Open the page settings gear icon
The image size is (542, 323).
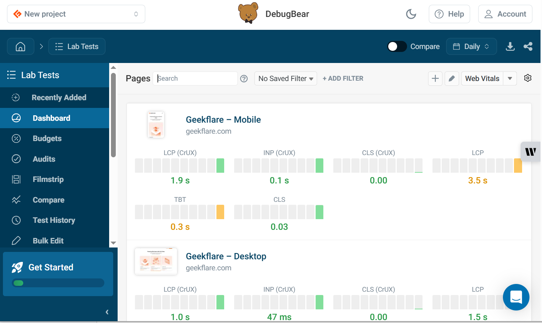(528, 78)
